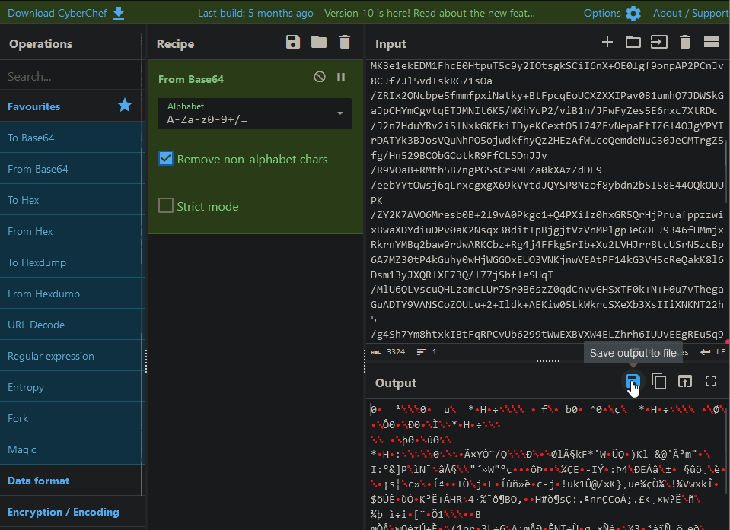Add a new input tab

pos(607,43)
